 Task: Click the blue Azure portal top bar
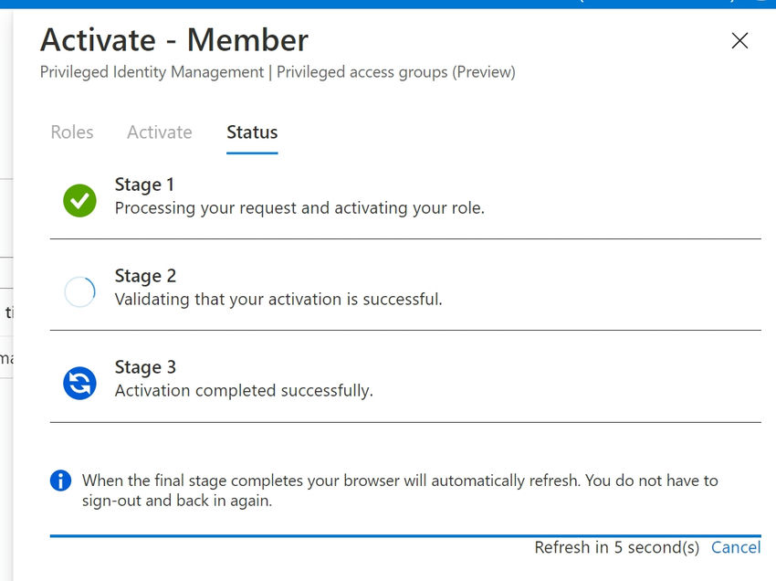click(388, 4)
